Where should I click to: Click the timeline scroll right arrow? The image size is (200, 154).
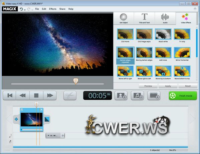tap(192, 119)
